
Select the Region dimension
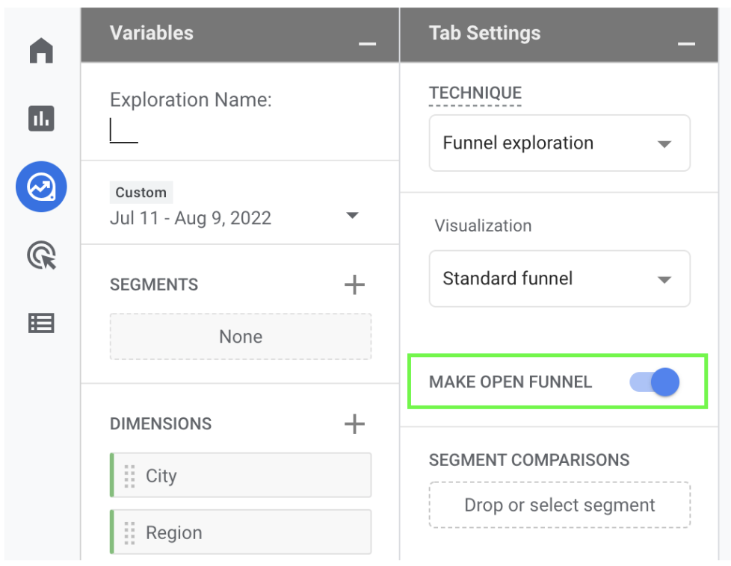(241, 532)
